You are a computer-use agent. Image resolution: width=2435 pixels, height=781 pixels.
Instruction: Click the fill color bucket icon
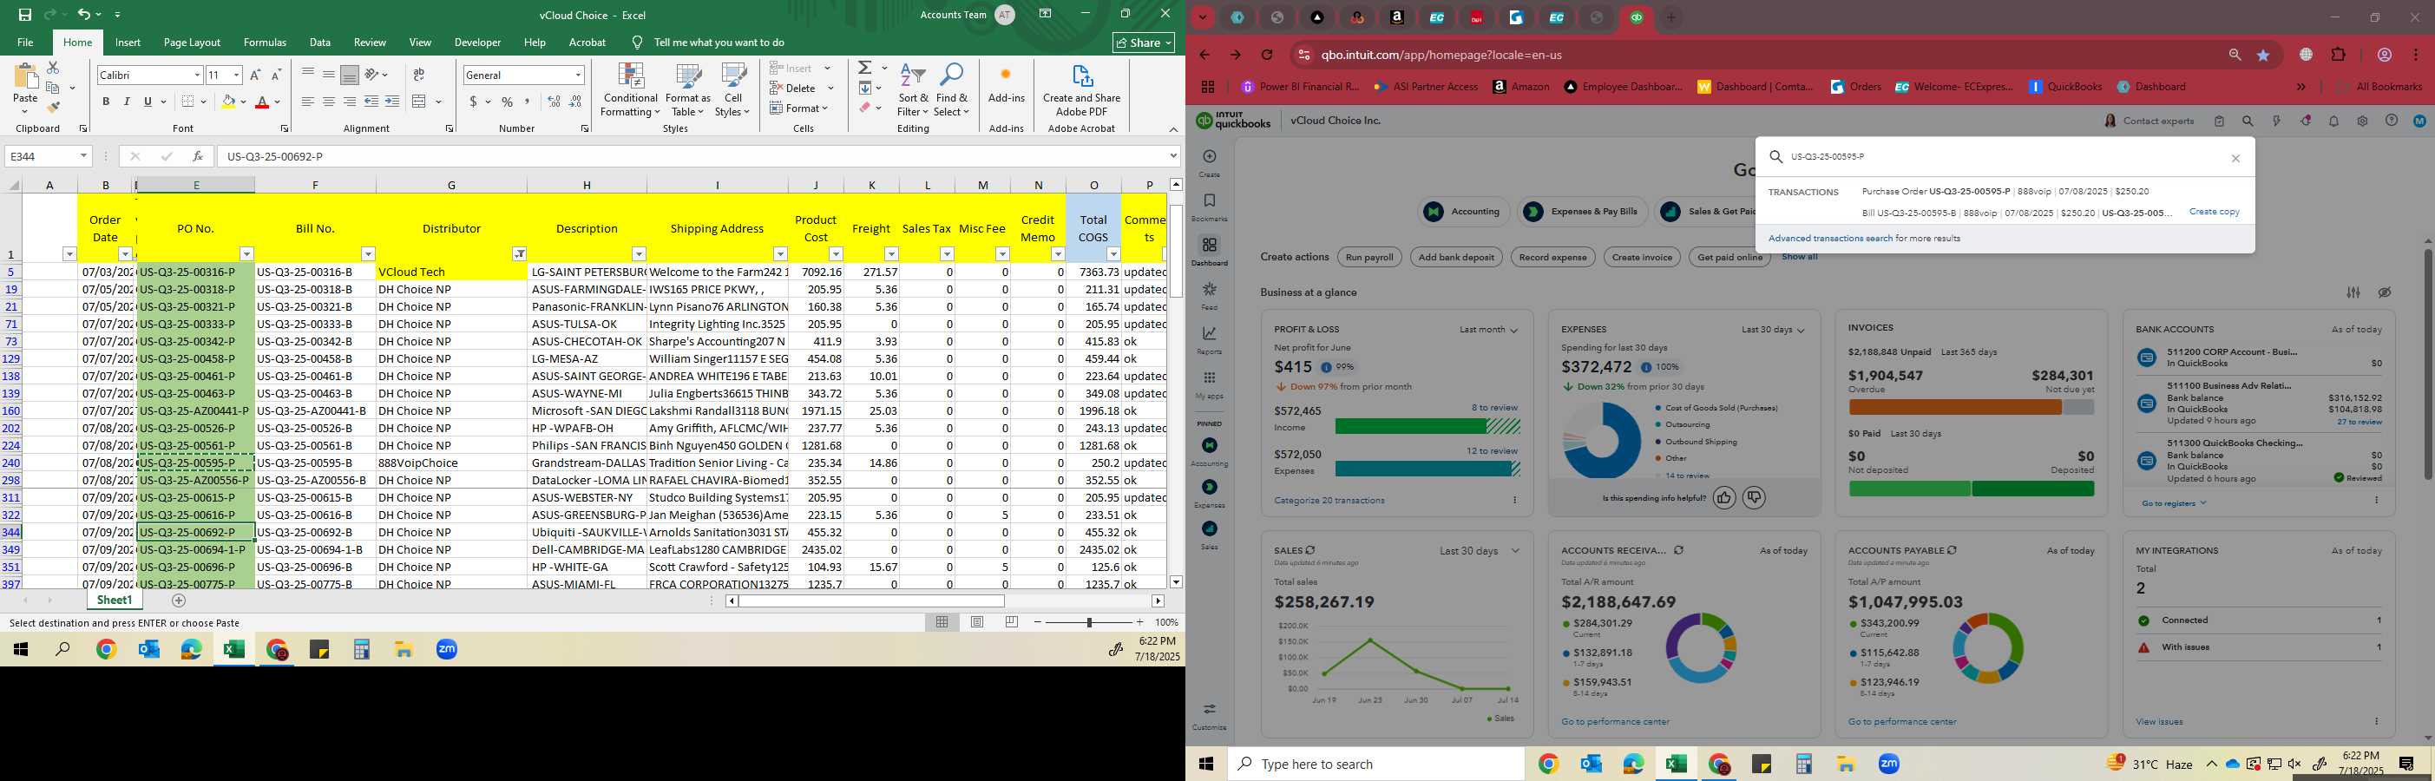pyautogui.click(x=228, y=102)
